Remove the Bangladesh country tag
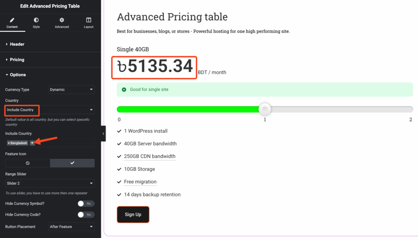Screen dimensions: 418x238 coord(9,143)
